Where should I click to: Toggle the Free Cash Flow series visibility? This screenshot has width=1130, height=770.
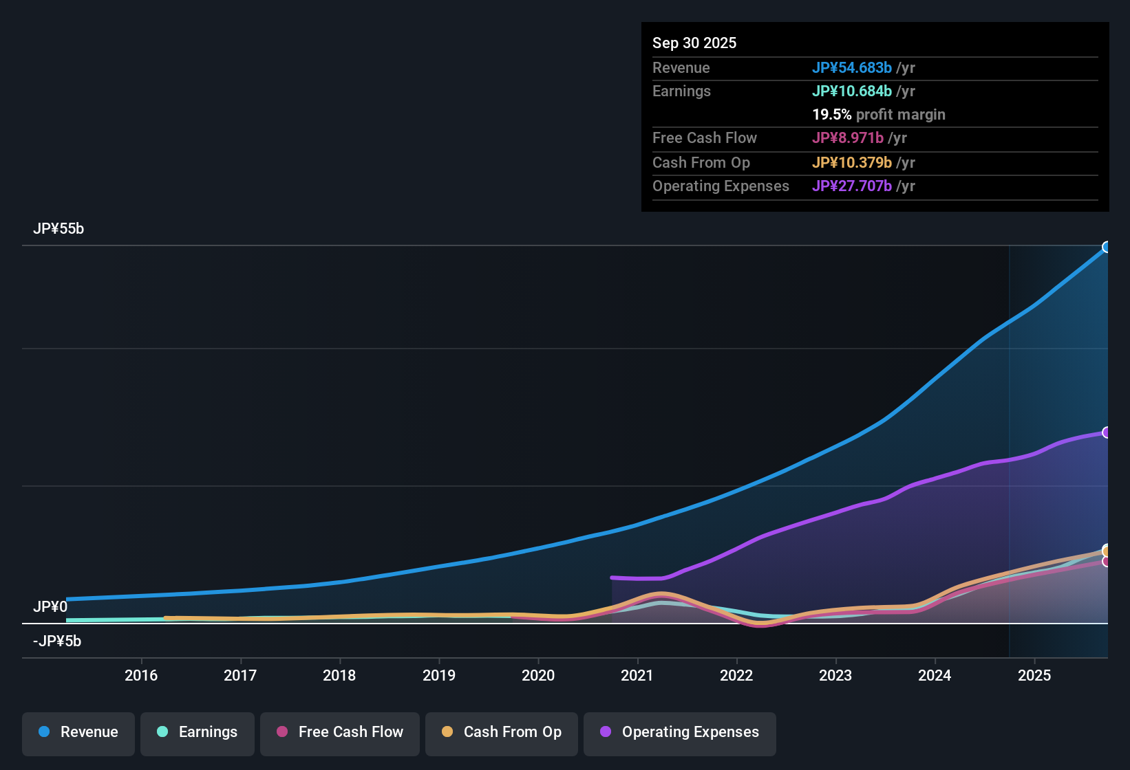(339, 732)
